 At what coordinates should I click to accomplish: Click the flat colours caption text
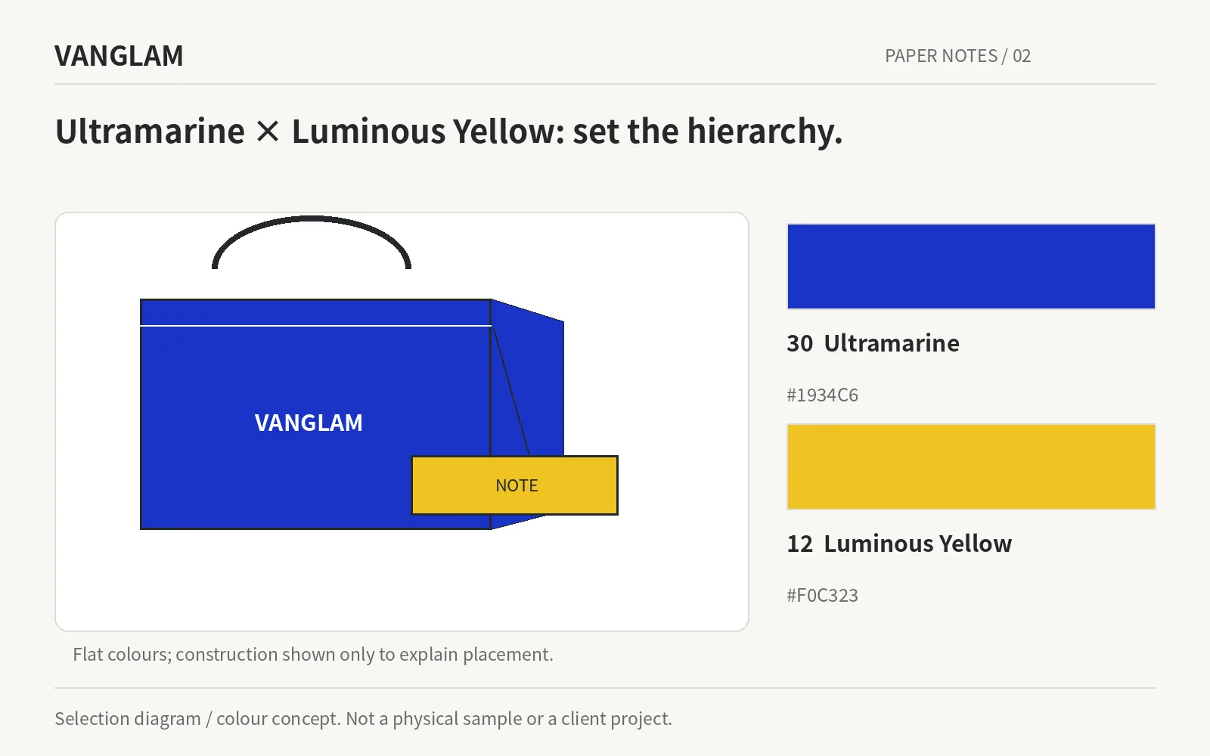click(313, 655)
